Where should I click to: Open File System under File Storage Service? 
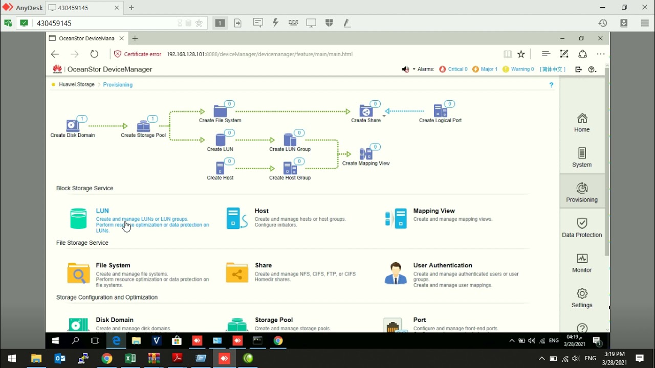113,265
